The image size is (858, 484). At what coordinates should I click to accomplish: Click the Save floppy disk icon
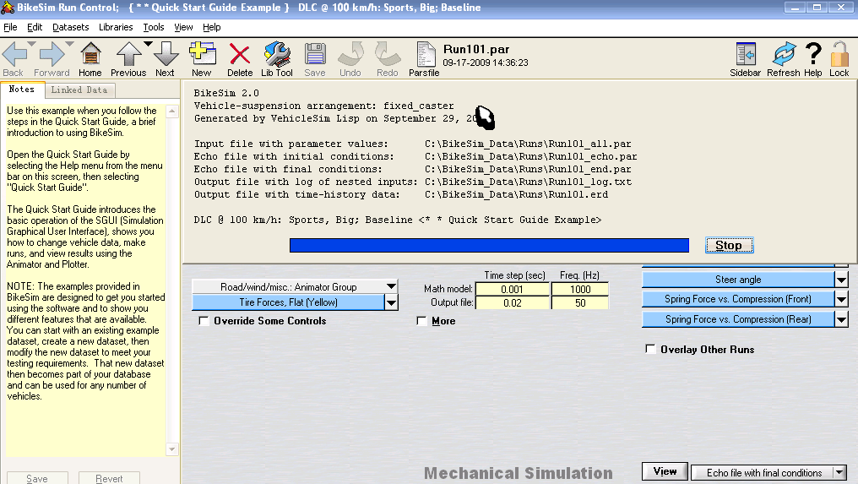point(315,55)
